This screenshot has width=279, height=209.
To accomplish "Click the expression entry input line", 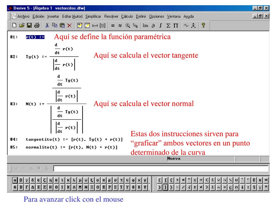I will point(161,168).
